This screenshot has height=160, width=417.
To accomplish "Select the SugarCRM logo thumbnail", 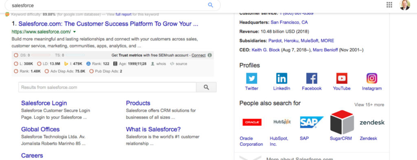I will tap(342, 122).
